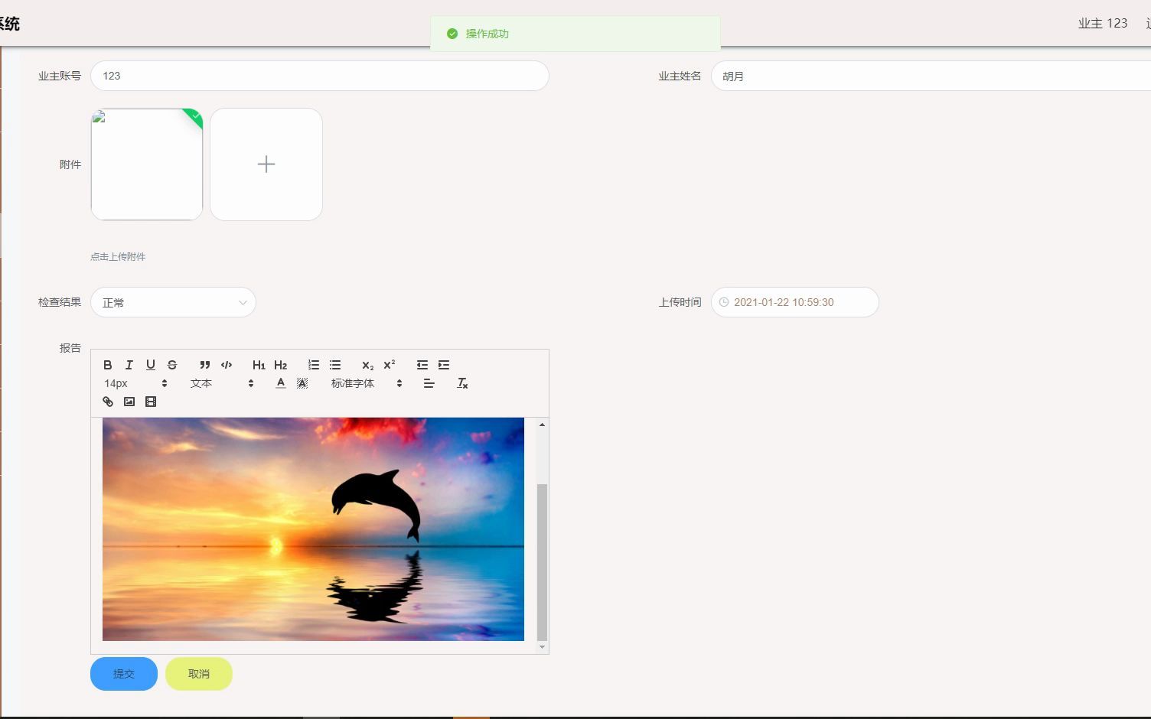Click the green success check icon

tap(452, 34)
